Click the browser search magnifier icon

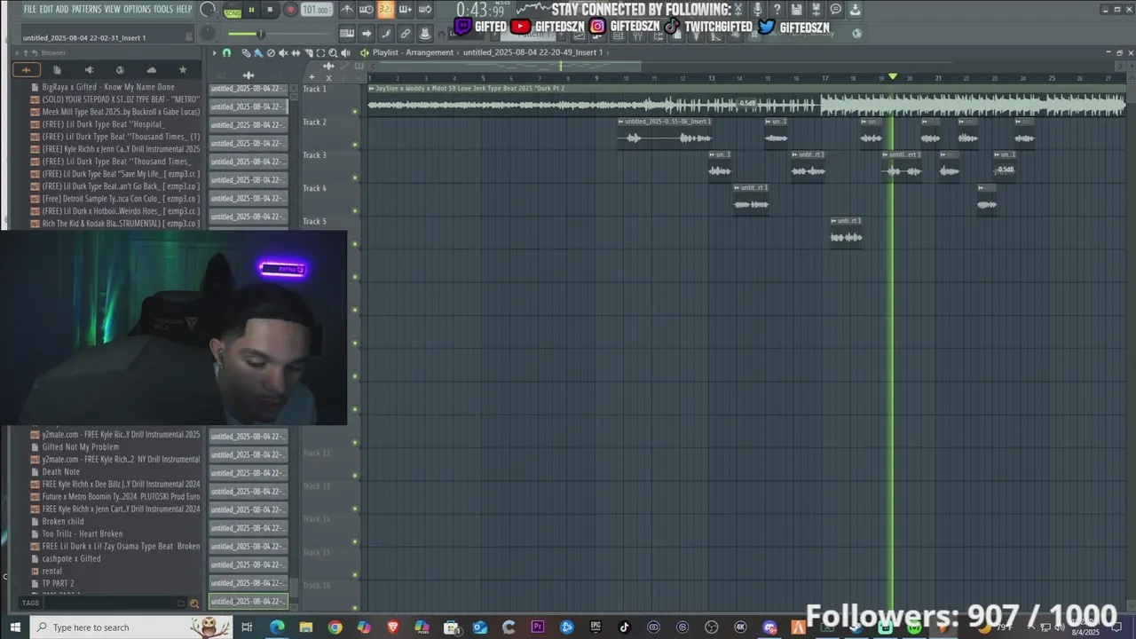[x=194, y=603]
